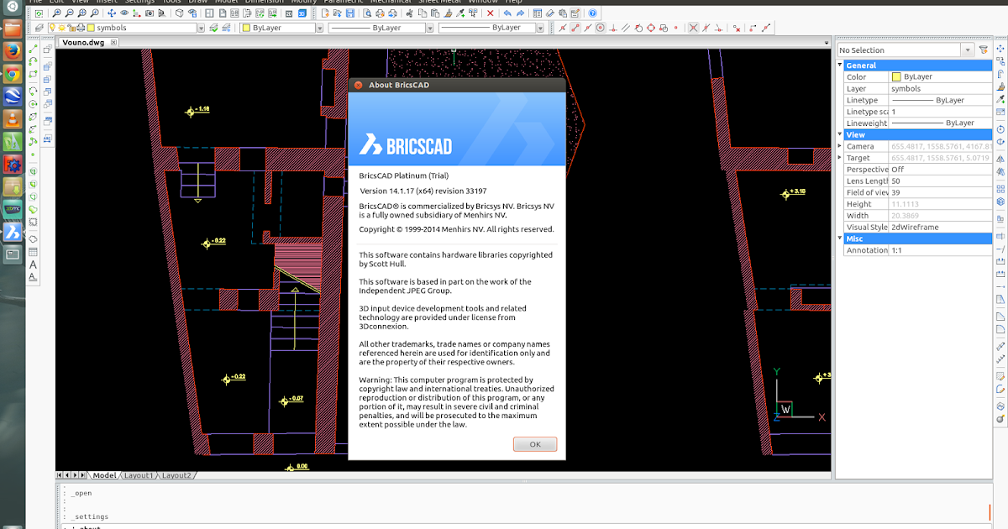
Task: Open the Table tool
Action: 33,252
